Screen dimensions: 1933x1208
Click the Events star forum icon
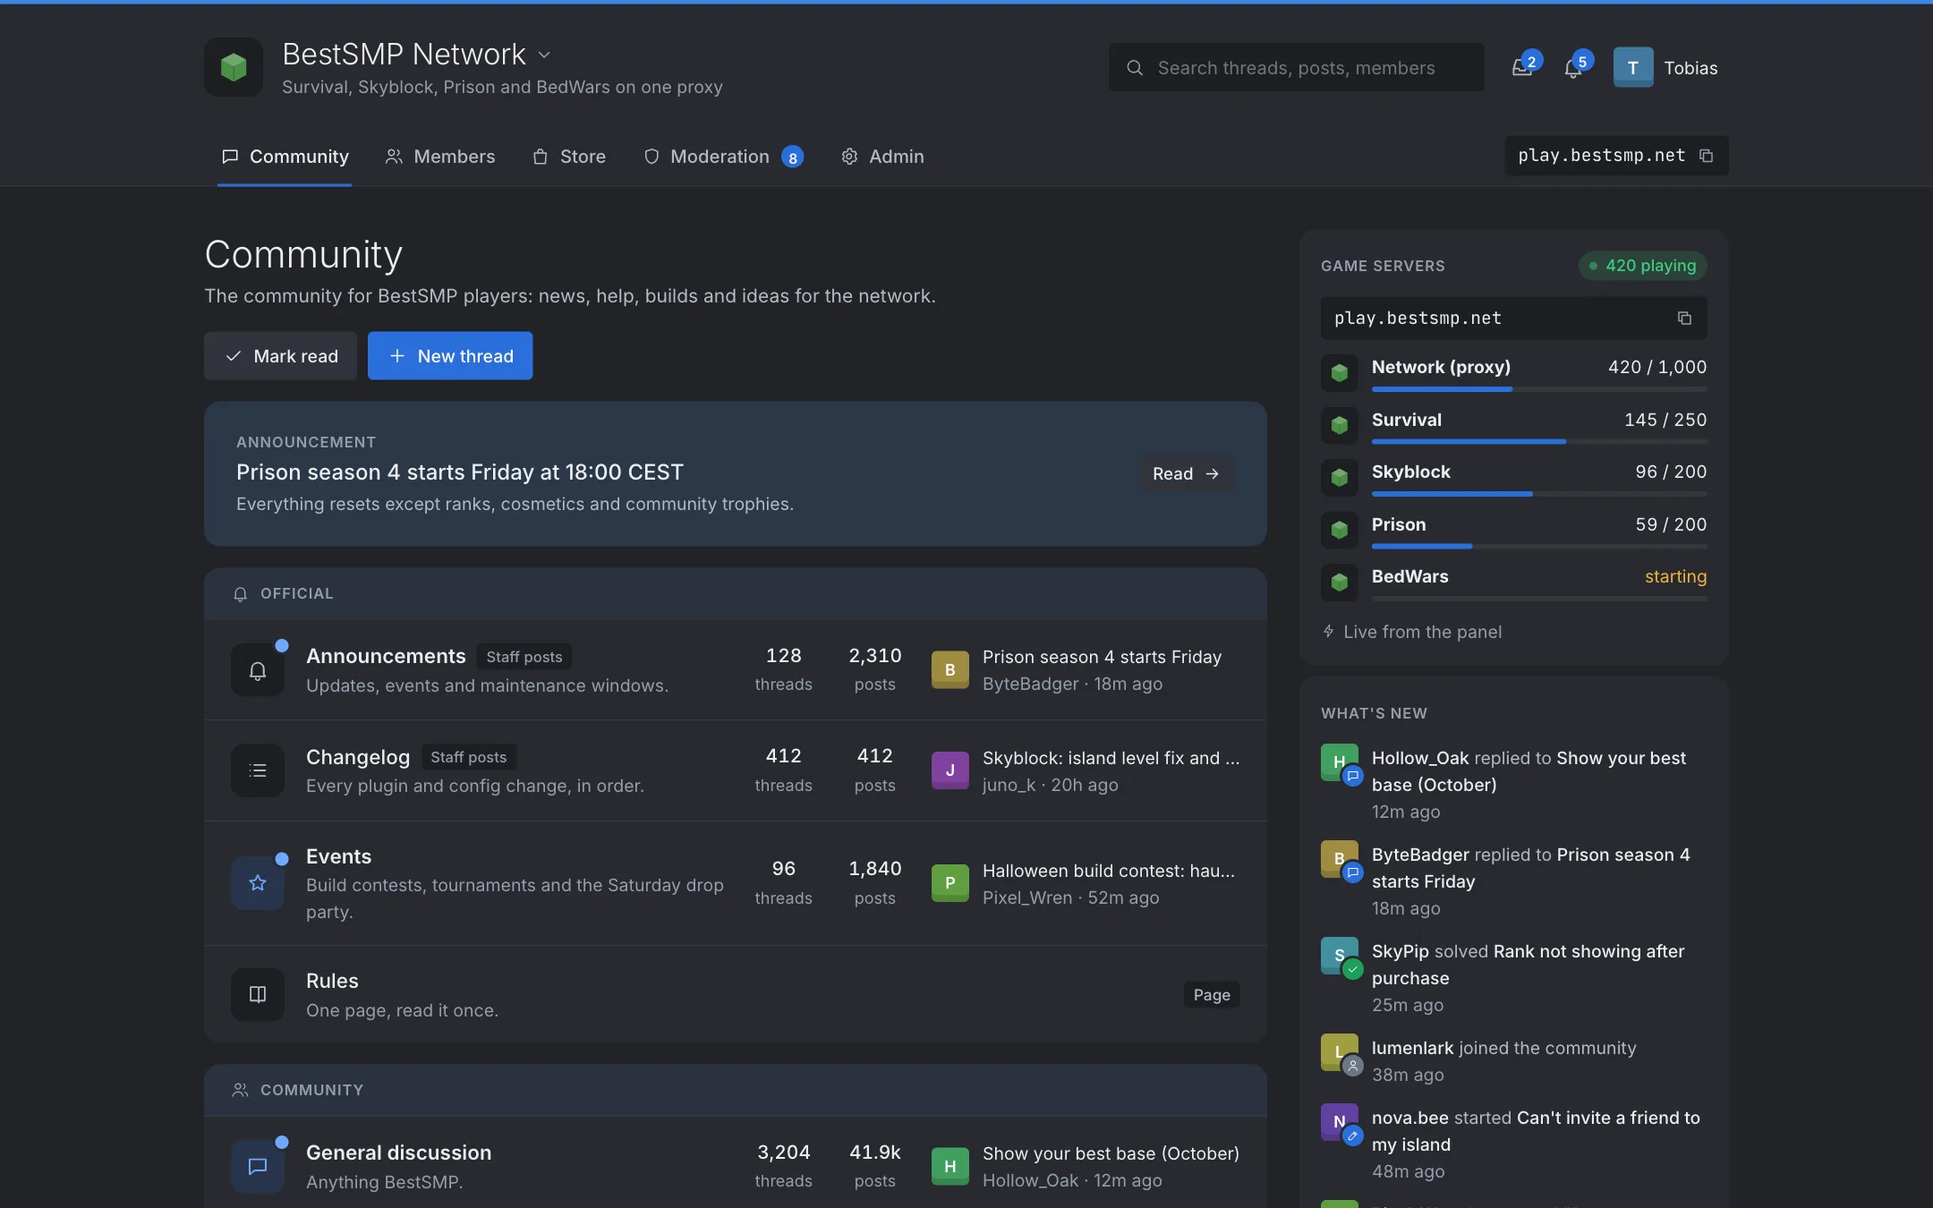click(258, 883)
